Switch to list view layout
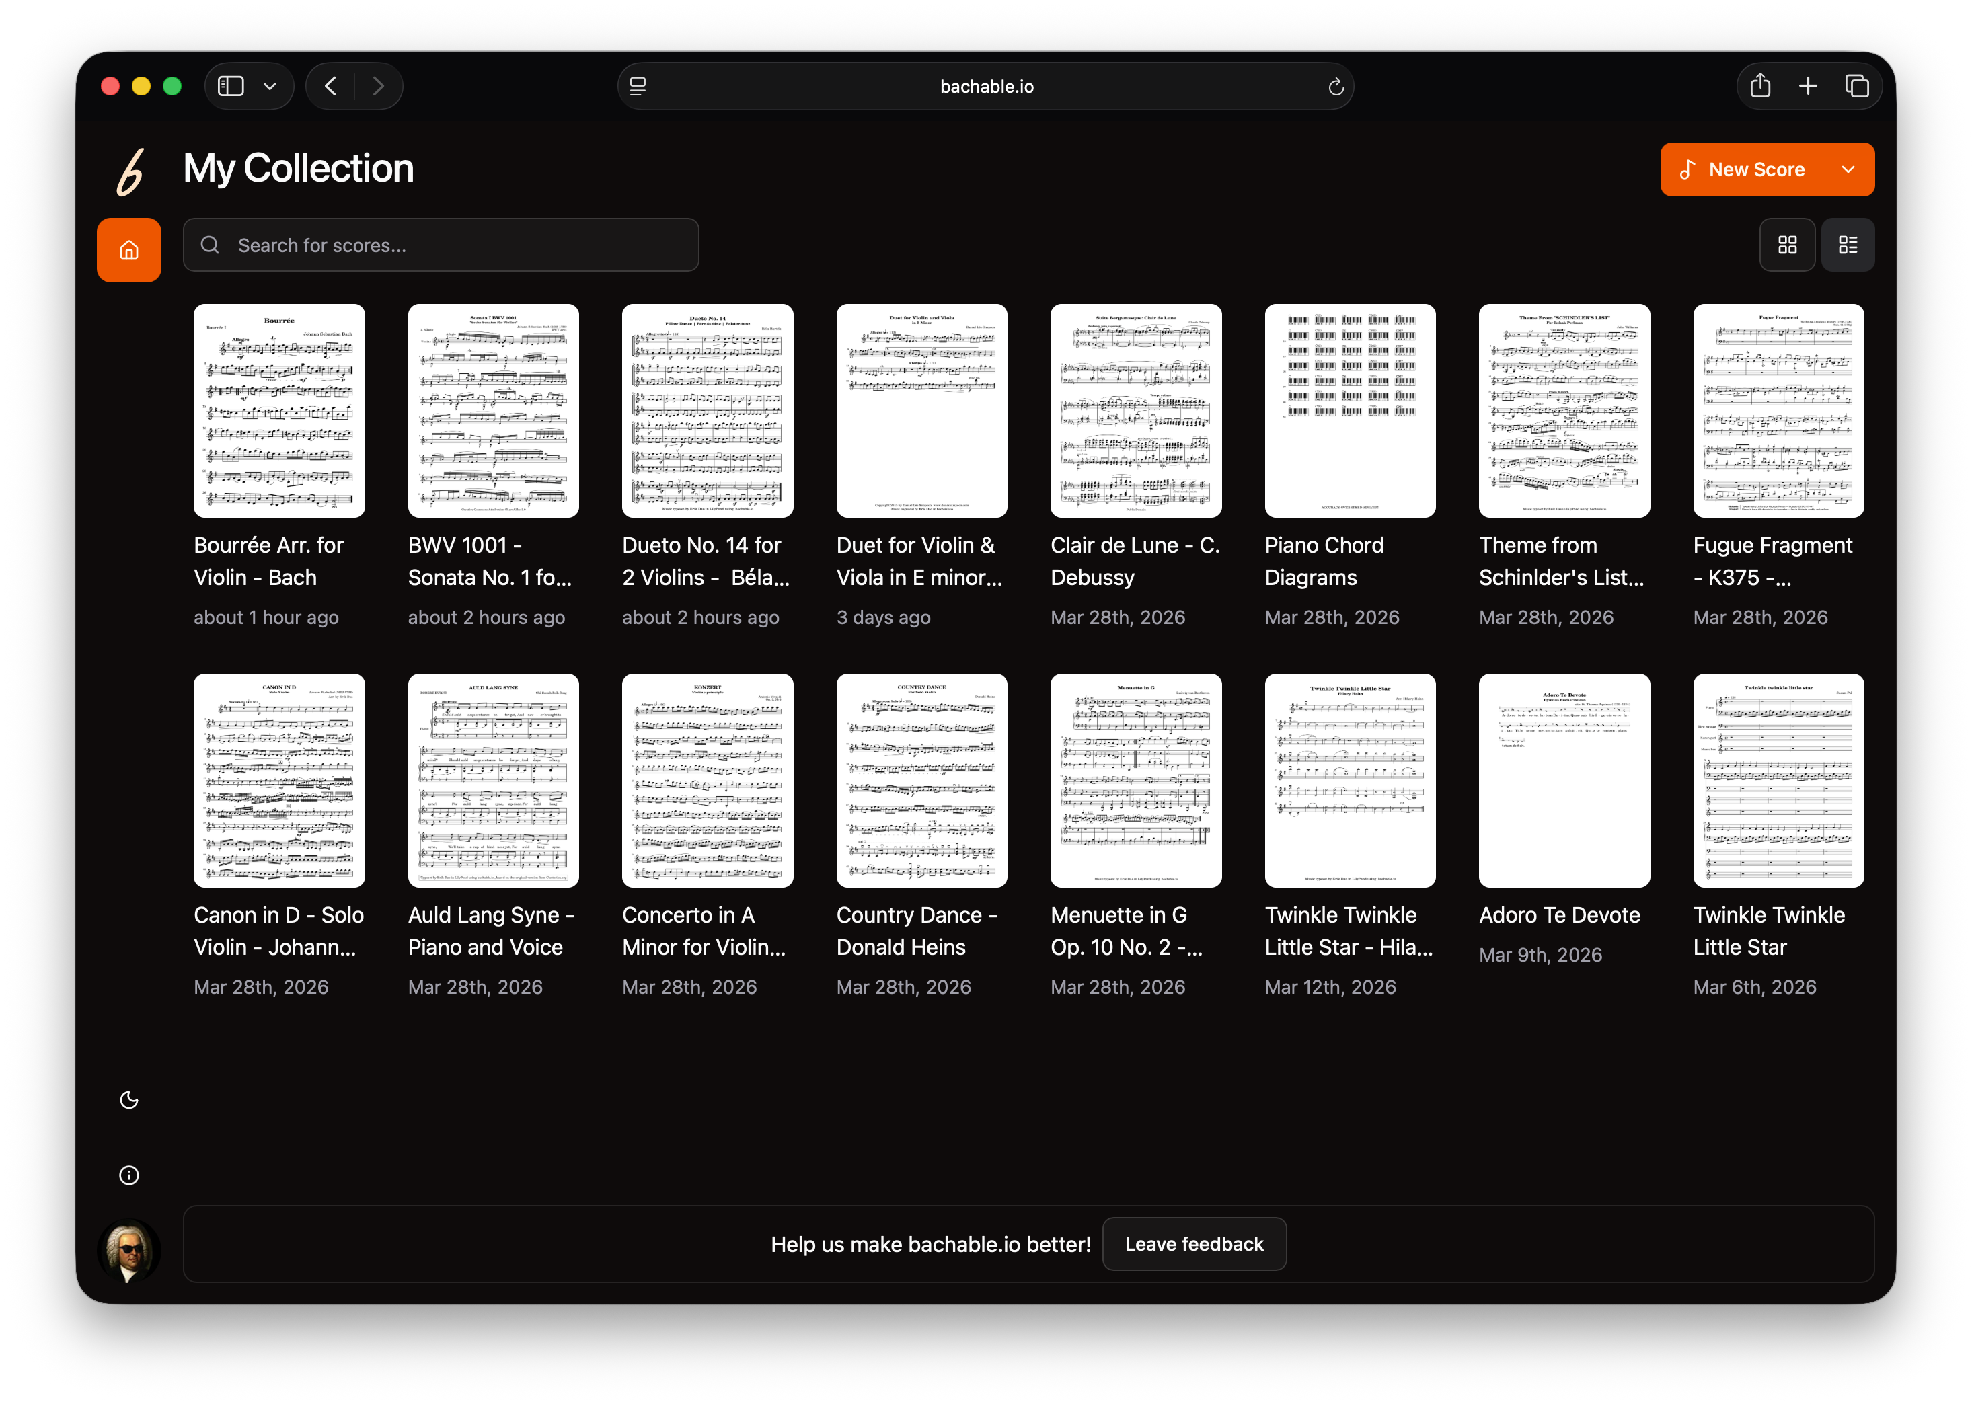The height and width of the screenshot is (1404, 1972). click(x=1848, y=245)
